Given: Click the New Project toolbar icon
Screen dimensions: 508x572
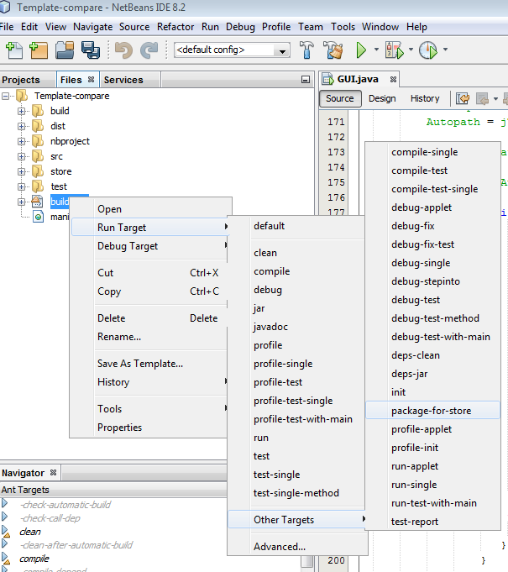Looking at the screenshot, I should [x=39, y=50].
